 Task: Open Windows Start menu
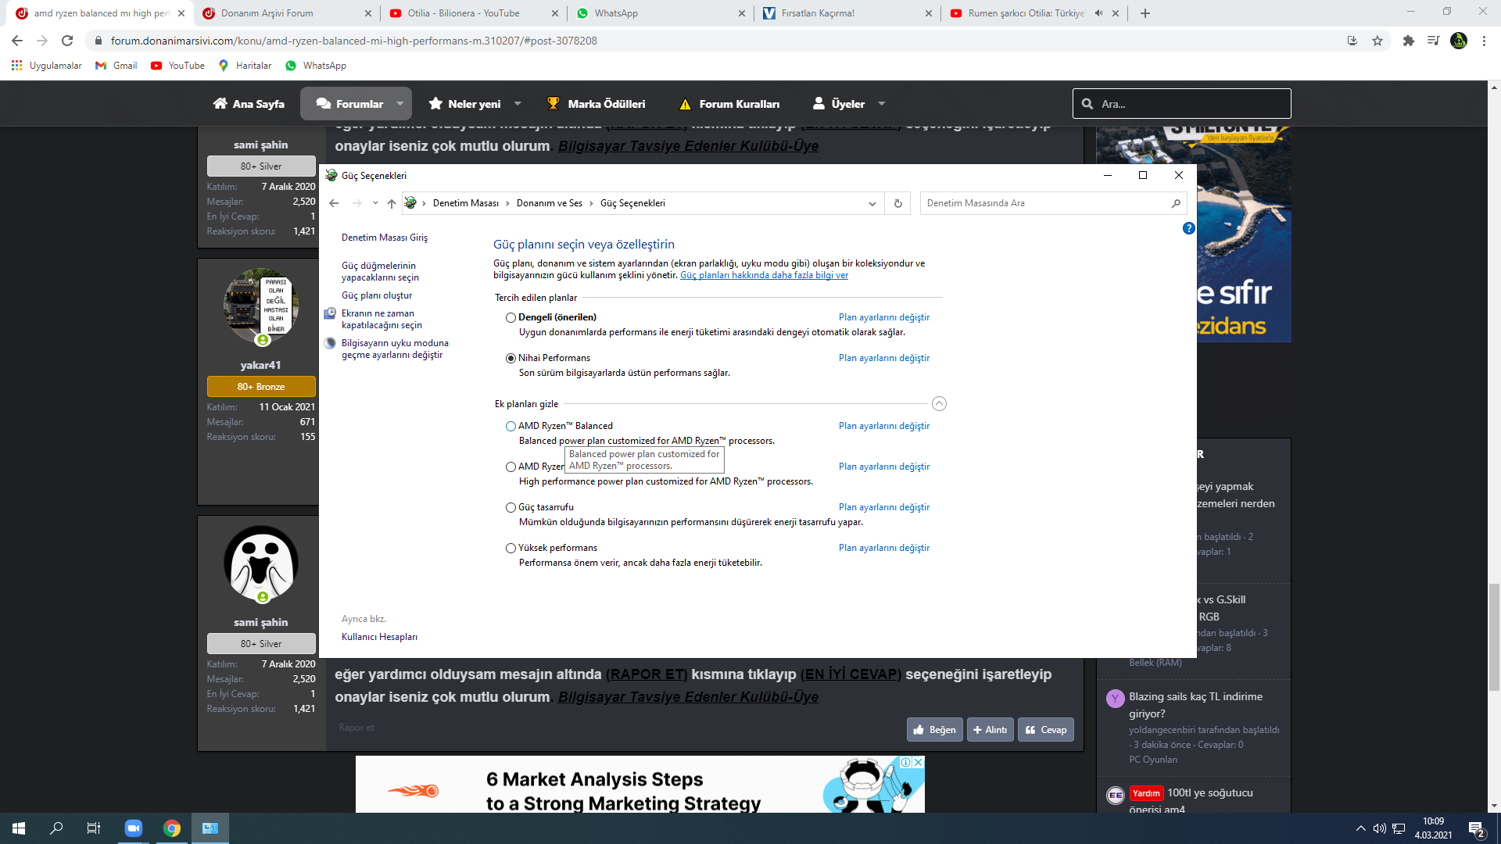tap(19, 828)
